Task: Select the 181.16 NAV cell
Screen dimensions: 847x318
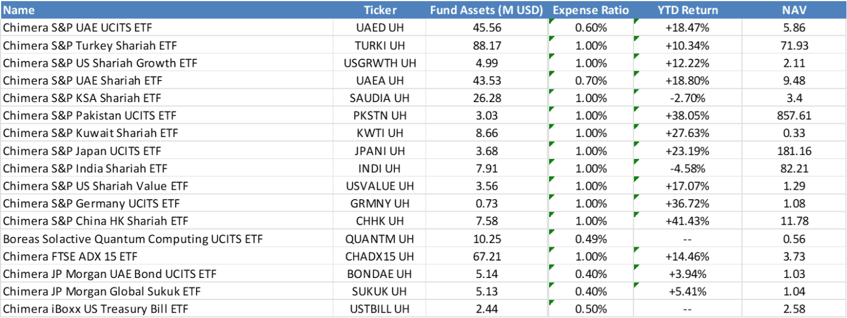Action: coord(794,151)
